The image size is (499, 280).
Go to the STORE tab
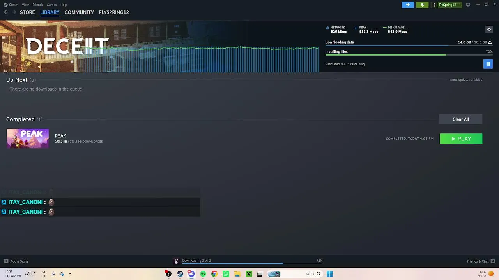click(27, 12)
